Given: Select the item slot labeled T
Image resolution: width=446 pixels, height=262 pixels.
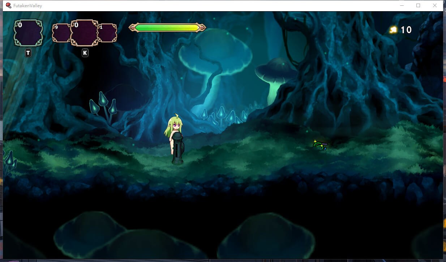Looking at the screenshot, I should tap(28, 33).
